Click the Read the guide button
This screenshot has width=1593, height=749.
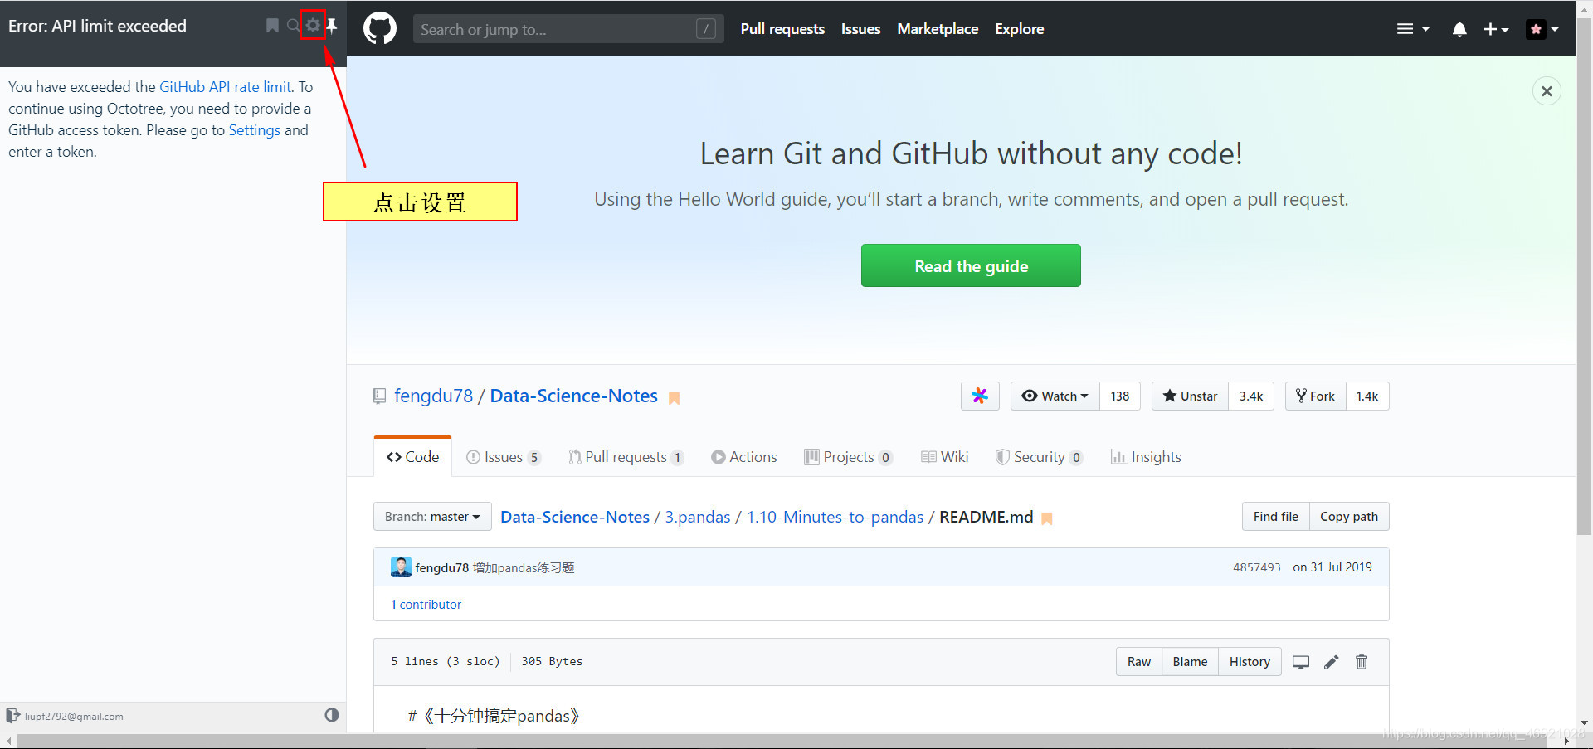(x=970, y=265)
